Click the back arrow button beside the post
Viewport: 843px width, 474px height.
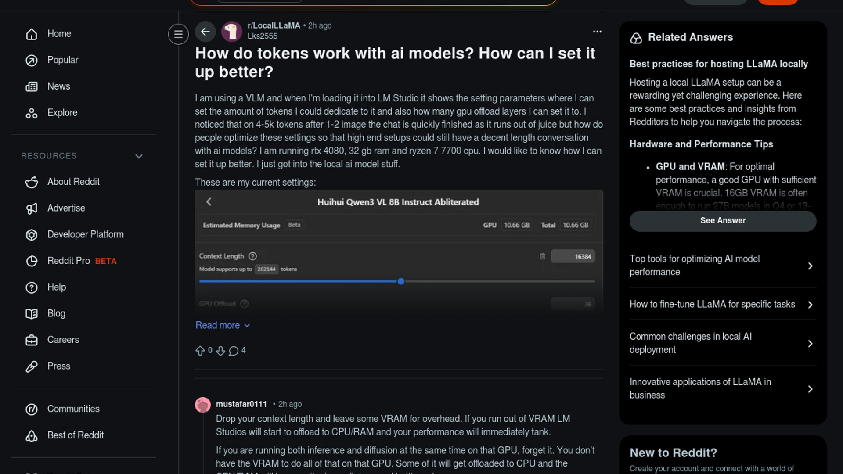(205, 32)
